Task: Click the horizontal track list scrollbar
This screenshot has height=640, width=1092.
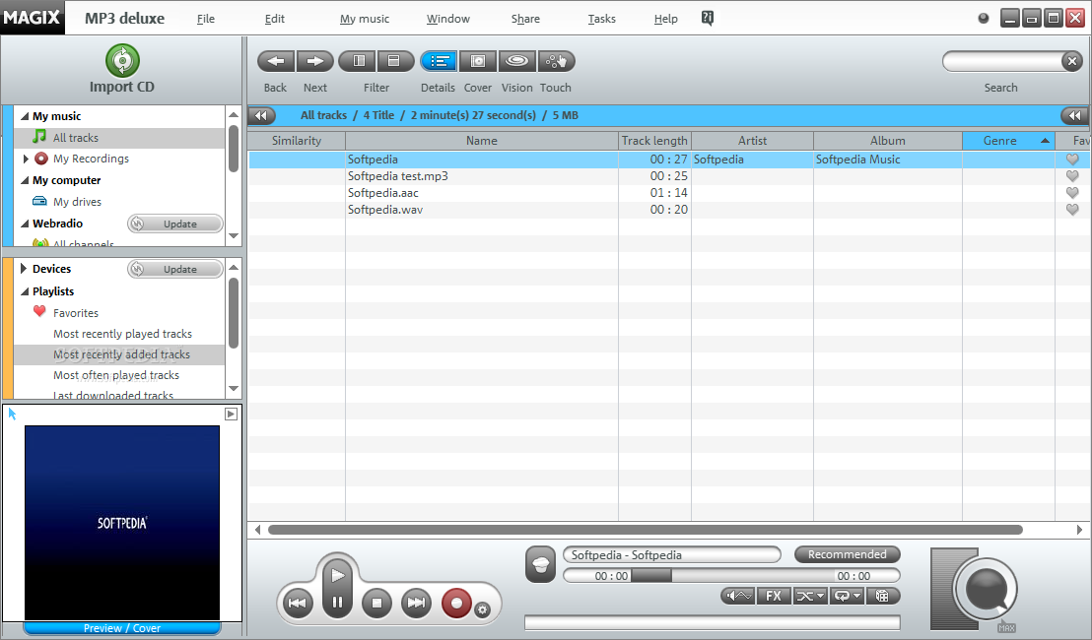Action: click(x=645, y=530)
